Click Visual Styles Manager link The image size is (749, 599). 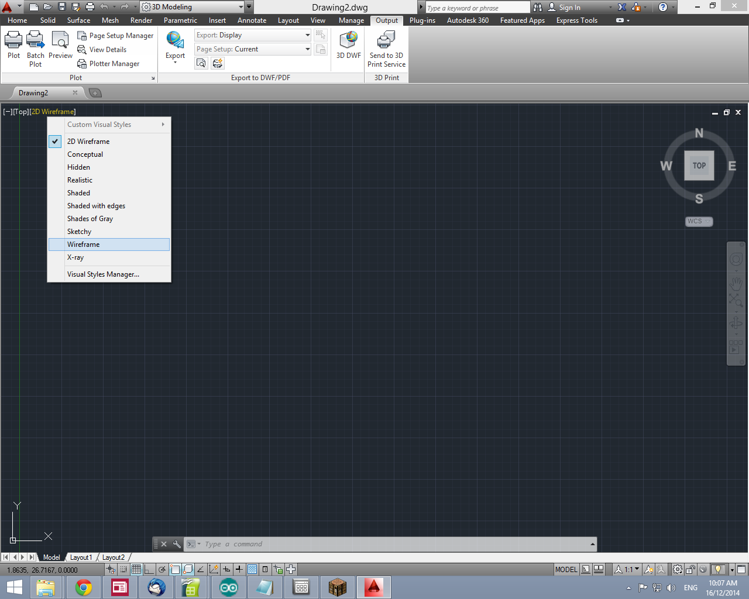[x=103, y=274]
